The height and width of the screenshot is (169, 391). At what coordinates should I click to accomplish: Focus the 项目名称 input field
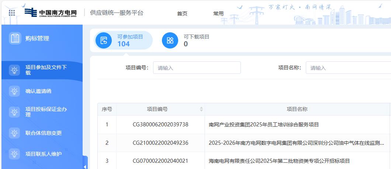click(x=348, y=68)
